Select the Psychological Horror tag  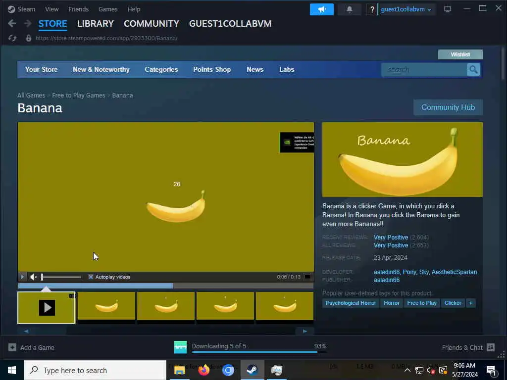351,303
